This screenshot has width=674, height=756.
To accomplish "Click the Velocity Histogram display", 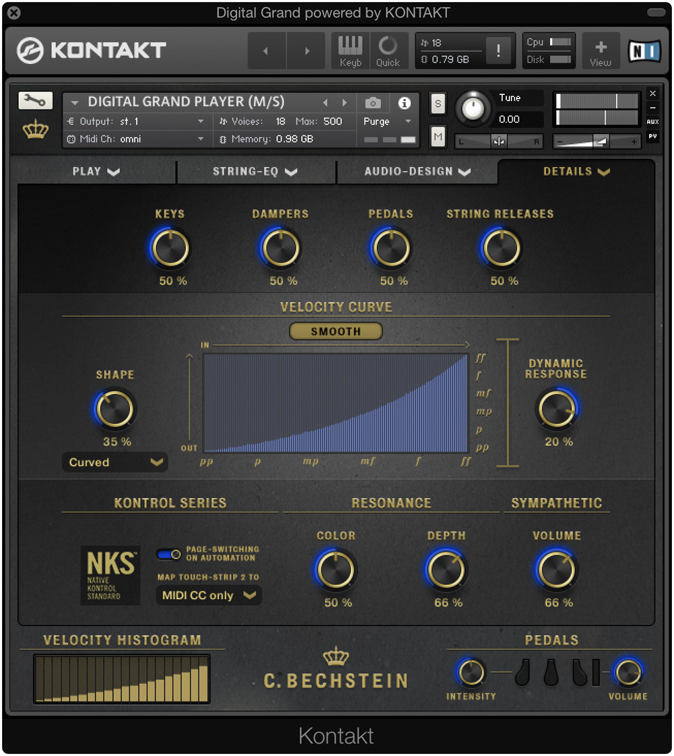I will [x=122, y=679].
